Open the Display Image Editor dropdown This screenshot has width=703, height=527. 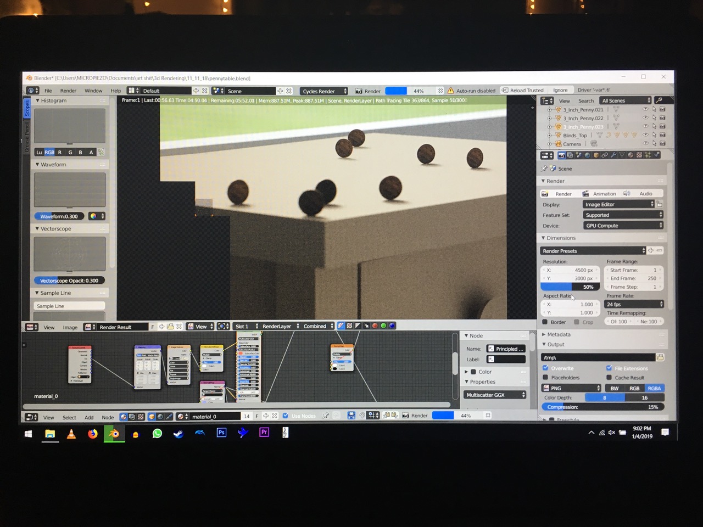tap(618, 204)
